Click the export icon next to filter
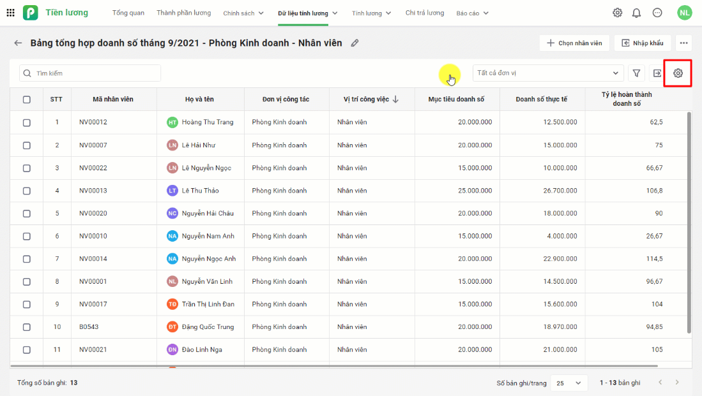Screen dimensions: 702x396 pos(657,73)
